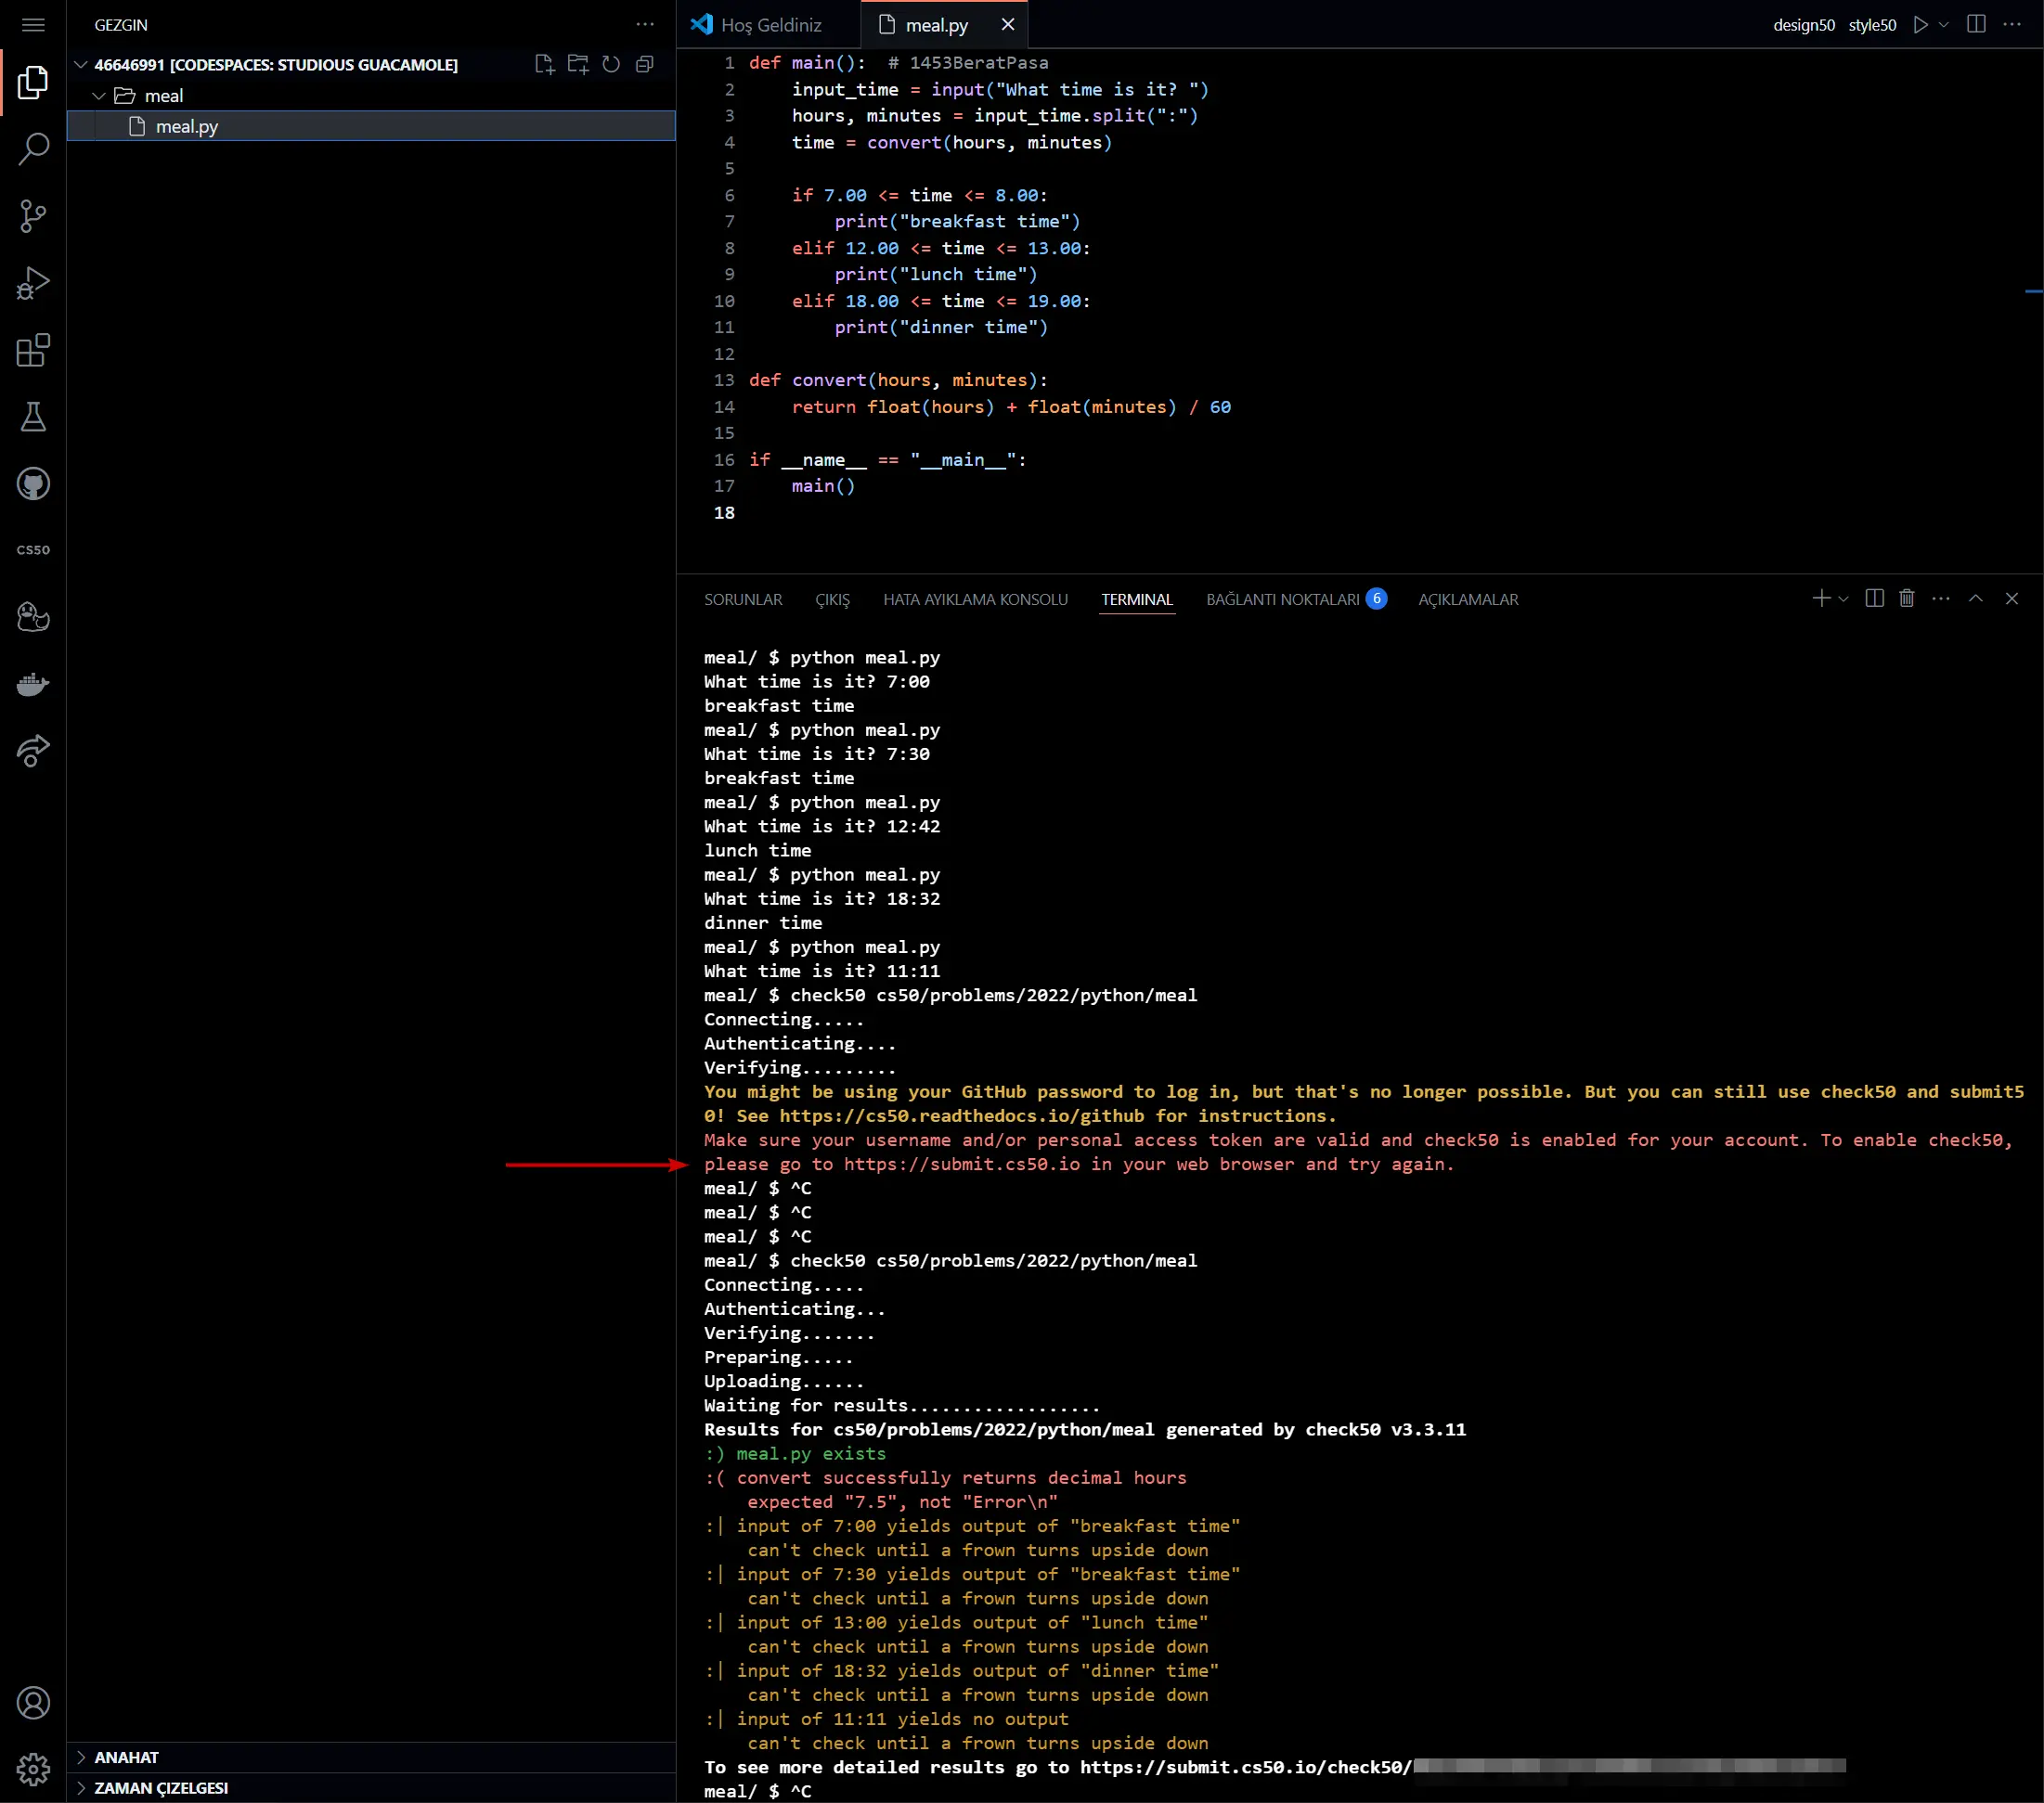Image resolution: width=2044 pixels, height=1803 pixels.
Task: Open the Source Control view
Action: point(33,216)
